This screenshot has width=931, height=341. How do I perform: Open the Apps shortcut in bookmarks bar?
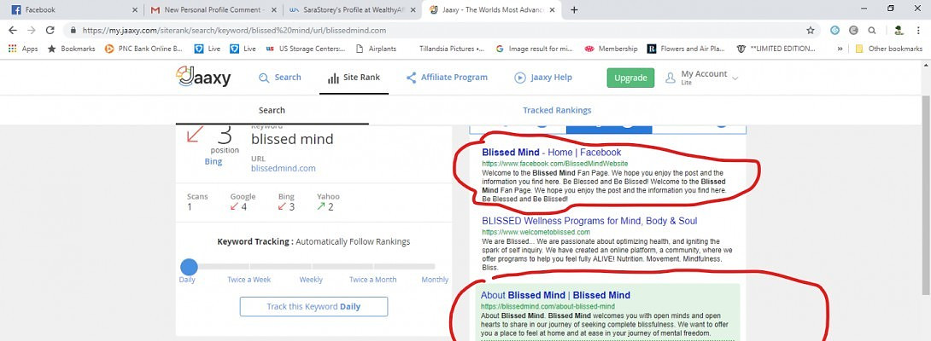pyautogui.click(x=23, y=49)
